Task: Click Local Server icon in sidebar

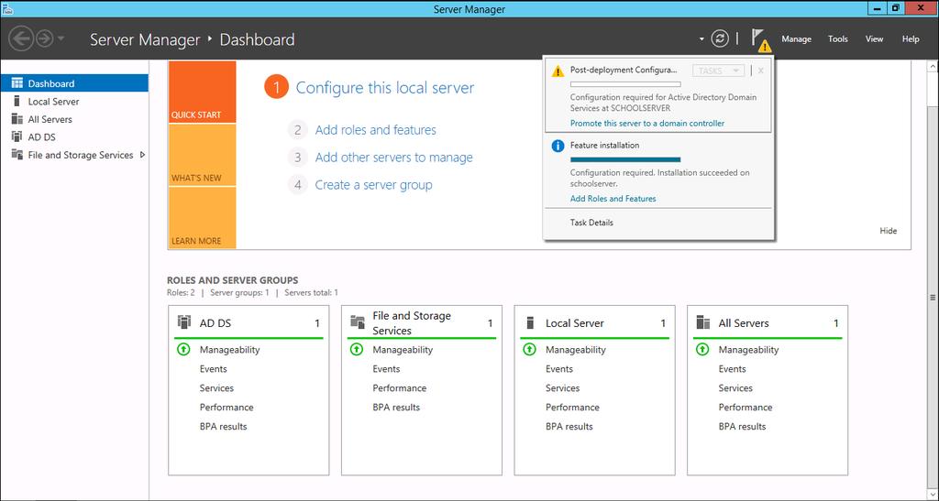Action: (x=17, y=101)
